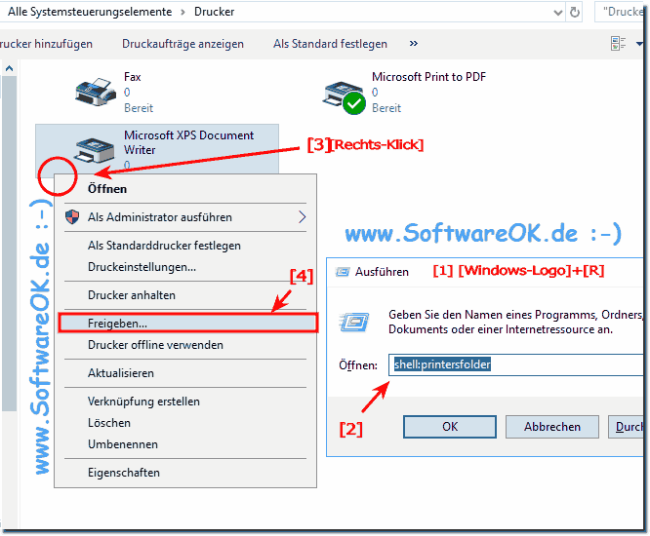This screenshot has width=650, height=536.
Task: Open the address bar history dropdown
Action: click(558, 13)
